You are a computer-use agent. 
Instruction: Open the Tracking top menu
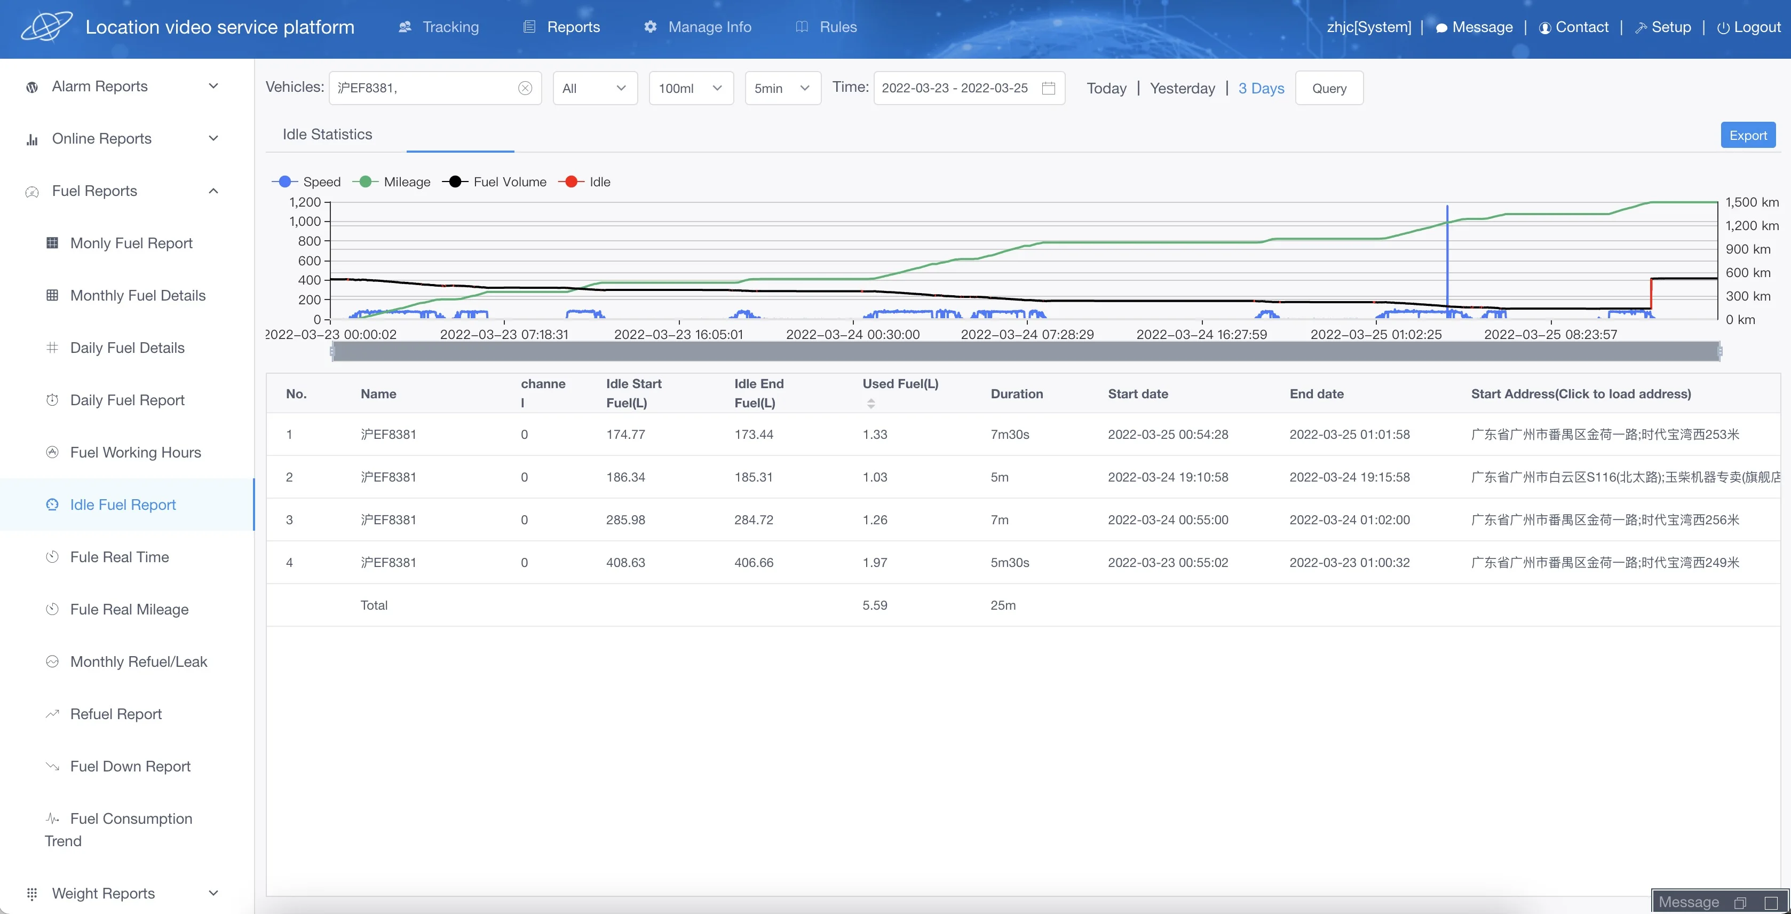pyautogui.click(x=439, y=27)
